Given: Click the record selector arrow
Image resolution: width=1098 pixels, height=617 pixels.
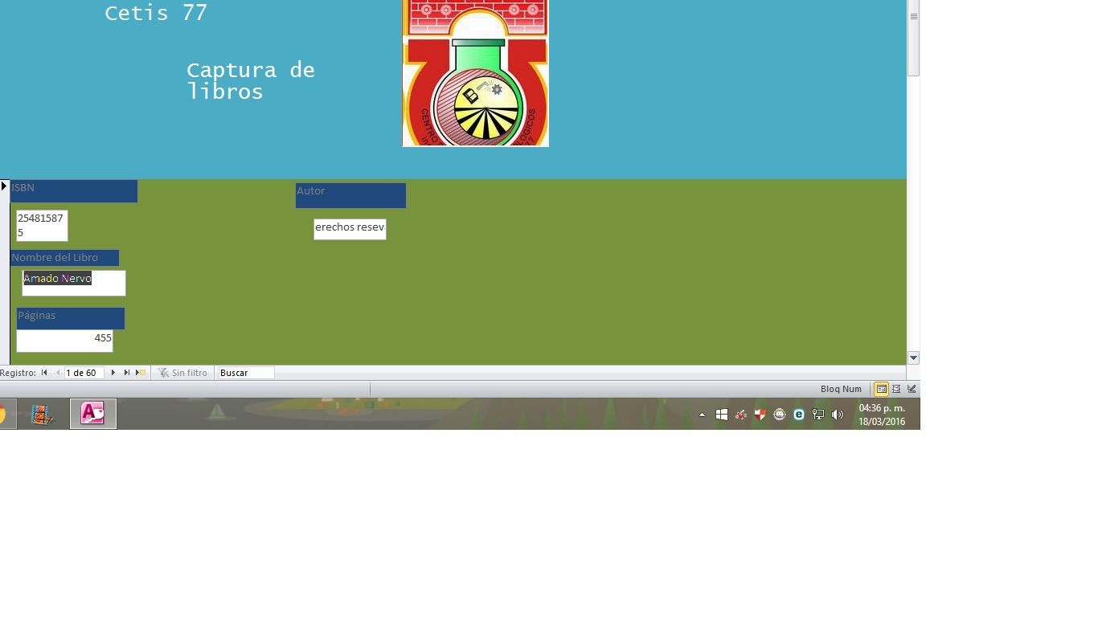Looking at the screenshot, I should [x=4, y=186].
